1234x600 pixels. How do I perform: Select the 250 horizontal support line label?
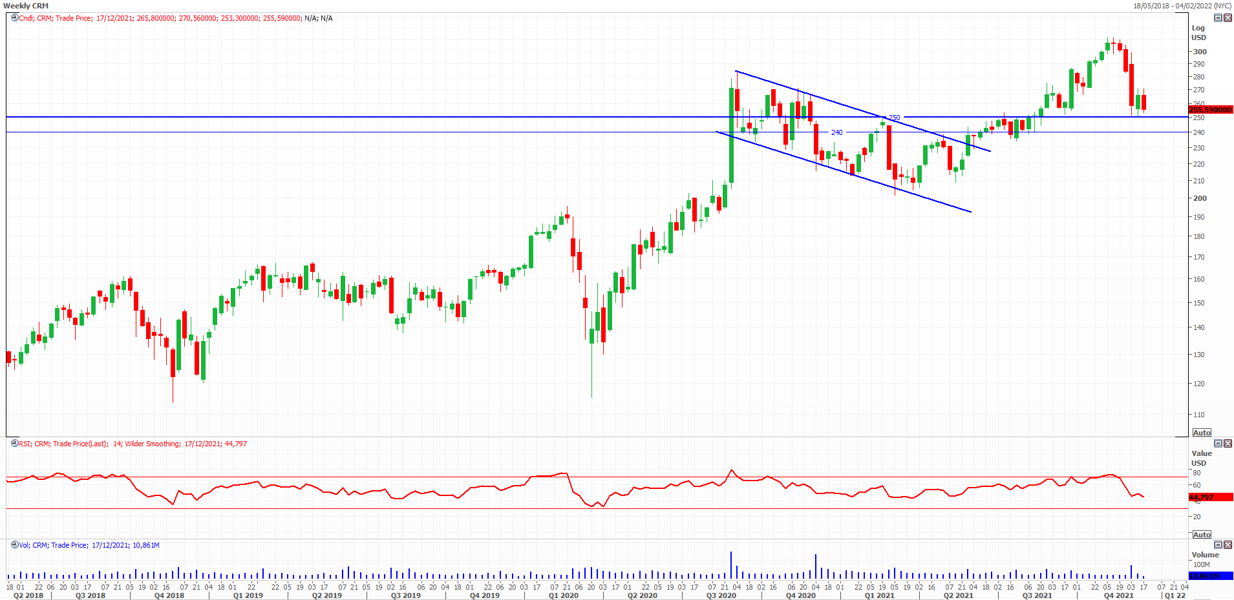click(894, 118)
